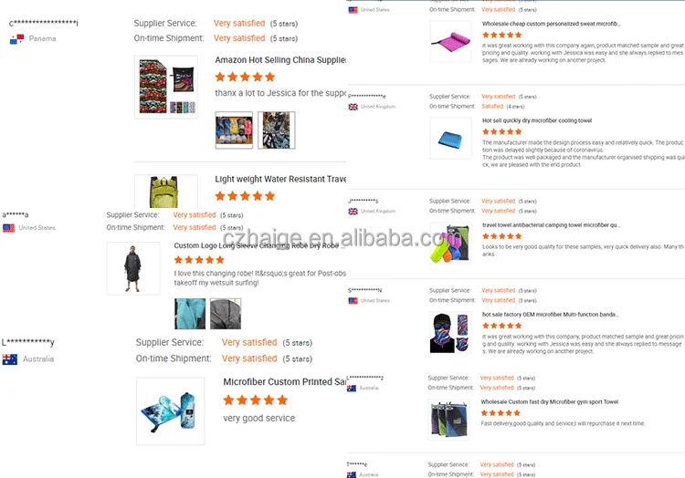Click the star rating under Microfiber Custom Printed
This screenshot has width=685, height=478.
click(x=256, y=400)
